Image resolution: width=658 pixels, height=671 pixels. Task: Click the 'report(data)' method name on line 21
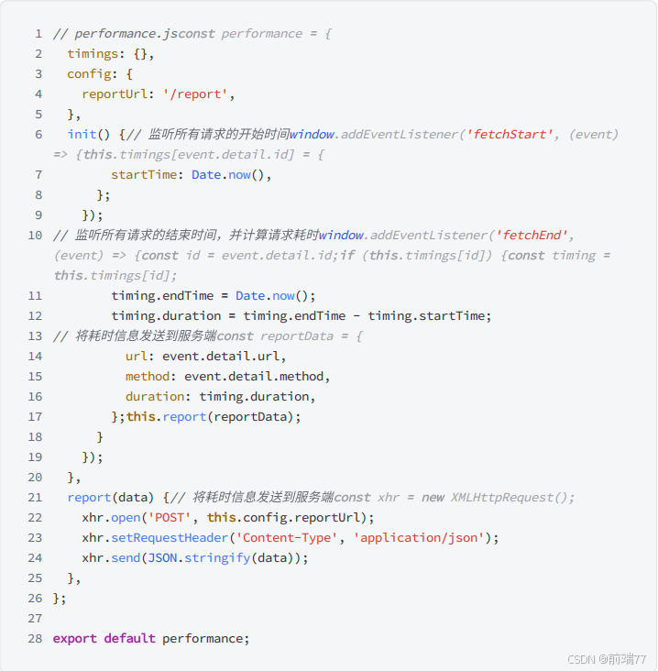[110, 497]
